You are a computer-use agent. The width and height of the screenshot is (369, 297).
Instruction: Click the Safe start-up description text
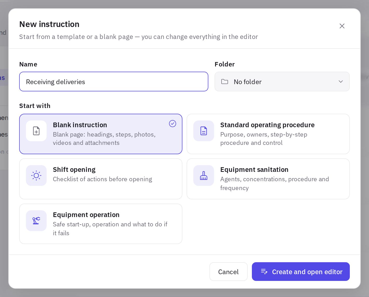pyautogui.click(x=110, y=229)
